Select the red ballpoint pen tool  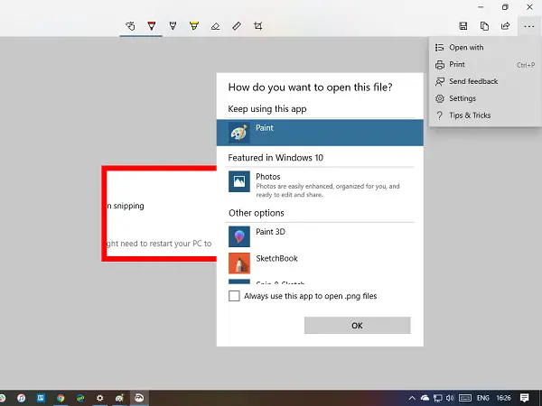tap(152, 26)
